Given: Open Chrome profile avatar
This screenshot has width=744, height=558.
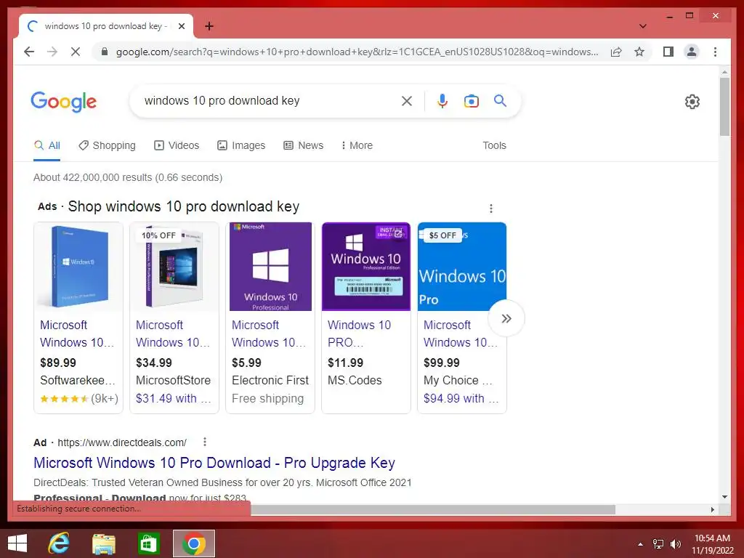Looking at the screenshot, I should [x=692, y=52].
